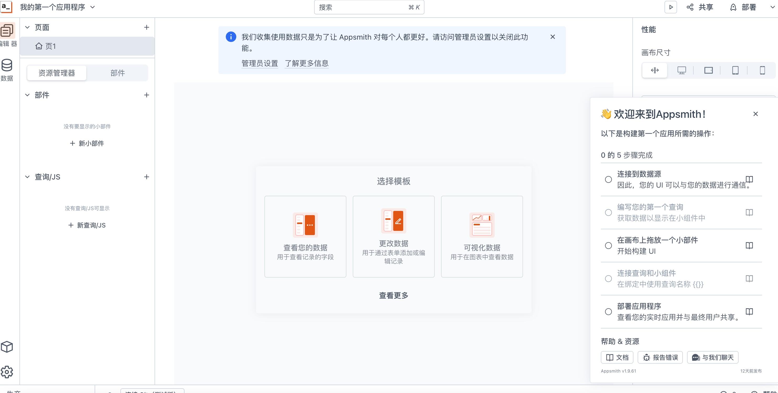Image resolution: width=778 pixels, height=393 pixels.
Task: Click the 共享 share button
Action: [700, 7]
